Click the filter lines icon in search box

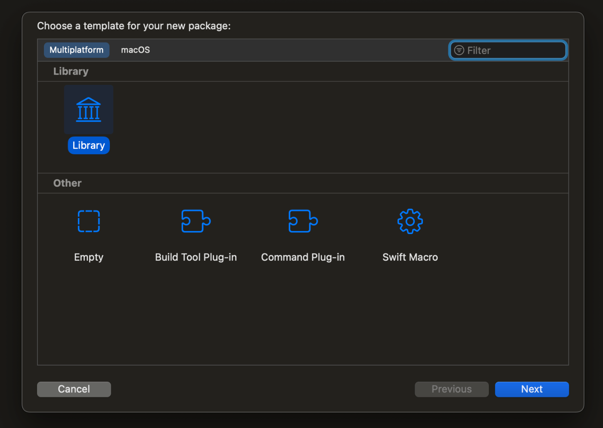coord(459,50)
